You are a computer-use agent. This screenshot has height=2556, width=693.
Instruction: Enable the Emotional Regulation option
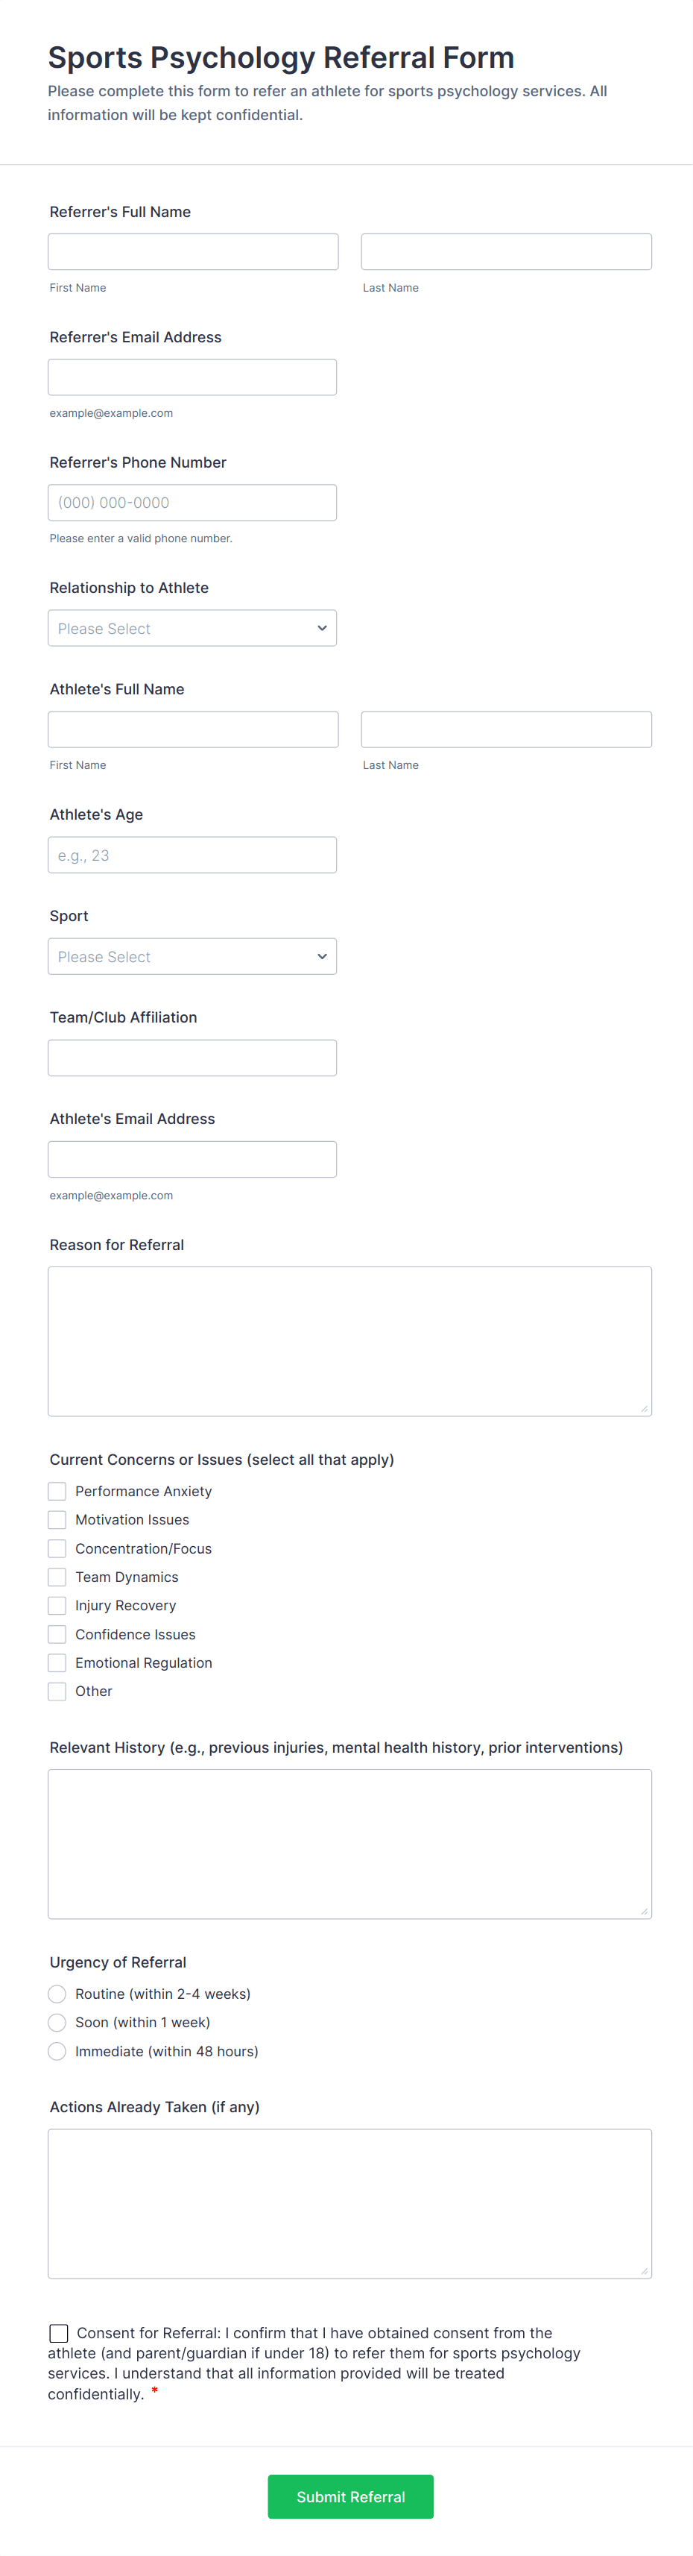(57, 1662)
